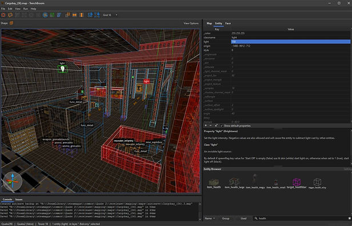This screenshot has height=226, width=352.
Task: Select the Brush tool in toolbar
Action: point(10,15)
